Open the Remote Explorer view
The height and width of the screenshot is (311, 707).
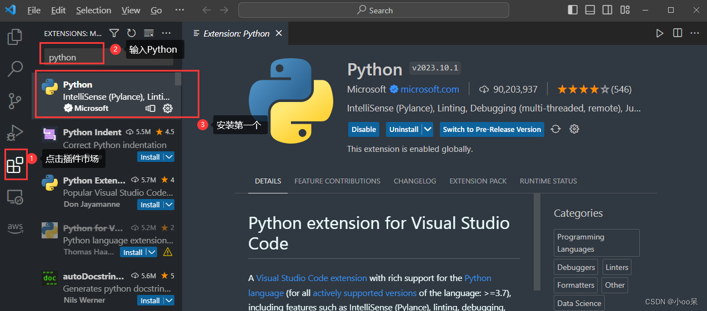click(14, 197)
